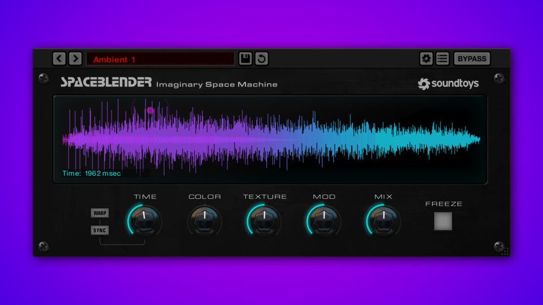Click the resize grip at plugin corner
The height and width of the screenshot is (305, 543).
point(505,252)
